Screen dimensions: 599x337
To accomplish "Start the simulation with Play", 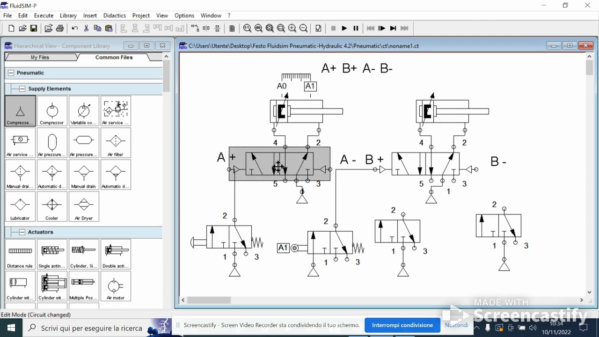I will [344, 29].
